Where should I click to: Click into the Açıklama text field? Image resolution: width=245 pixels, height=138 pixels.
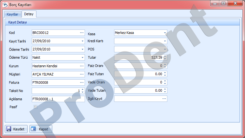[58, 99]
